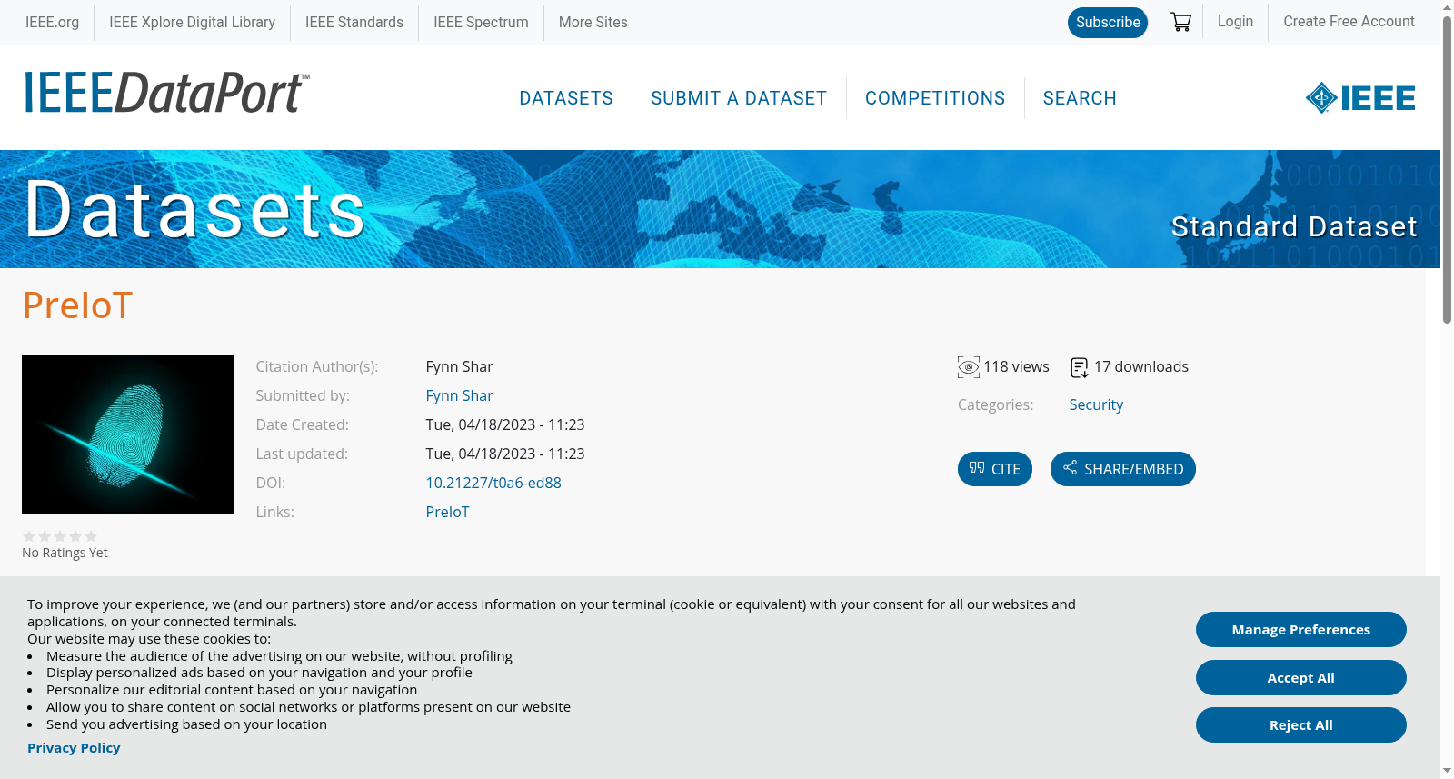1454x779 pixels.
Task: Open the Security category link
Action: click(1096, 404)
